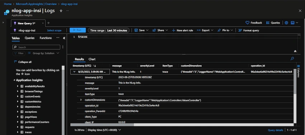Expand the availabilityResults table
Image resolution: width=305 pixels, height=135 pixels.
[x=18, y=86]
